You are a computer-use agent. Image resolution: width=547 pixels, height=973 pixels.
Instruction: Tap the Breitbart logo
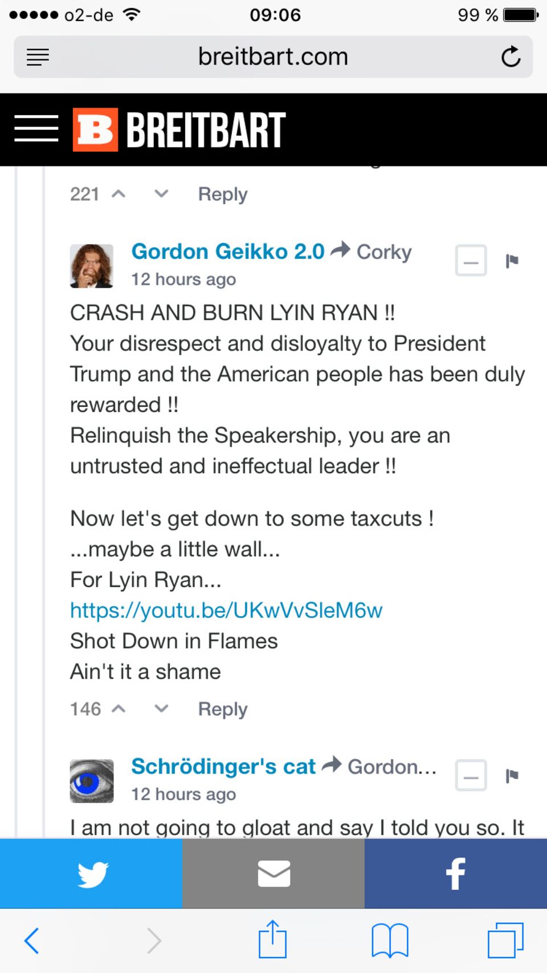coord(179,129)
